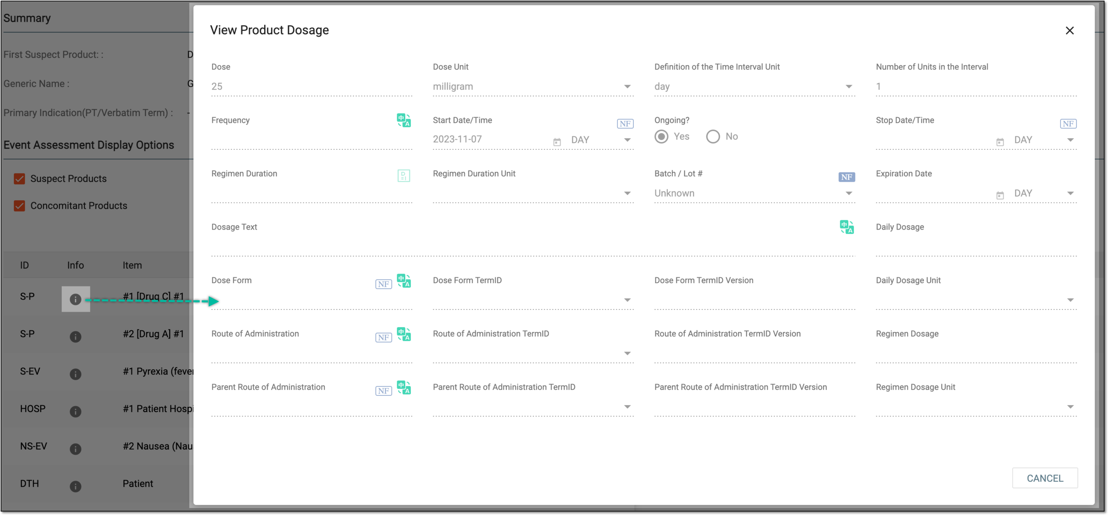Click the Dosage Text translation icon
Viewport: 1108px width, 515px height.
pos(847,227)
